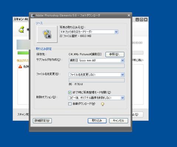This screenshot has height=147, width=177.
Task: Click the 22 ファイル選択 - 693.3 MB text
Action: coord(75,36)
